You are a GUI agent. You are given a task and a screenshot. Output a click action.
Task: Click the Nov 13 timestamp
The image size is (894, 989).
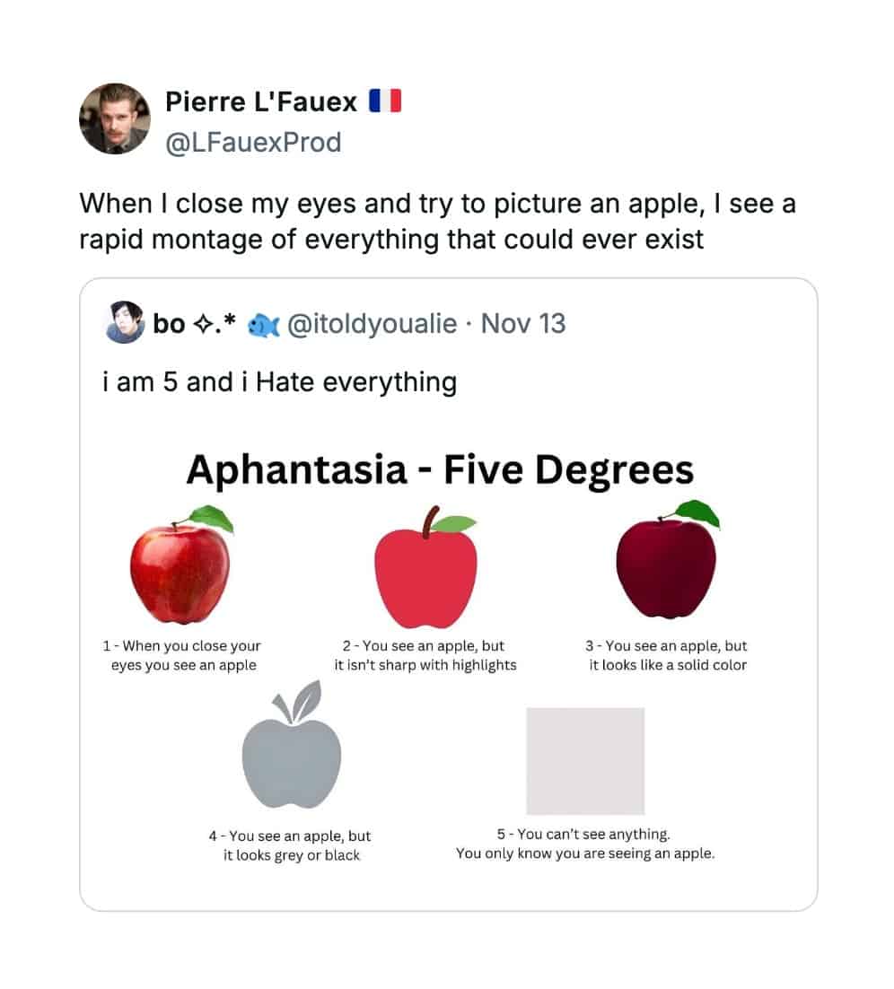[523, 323]
